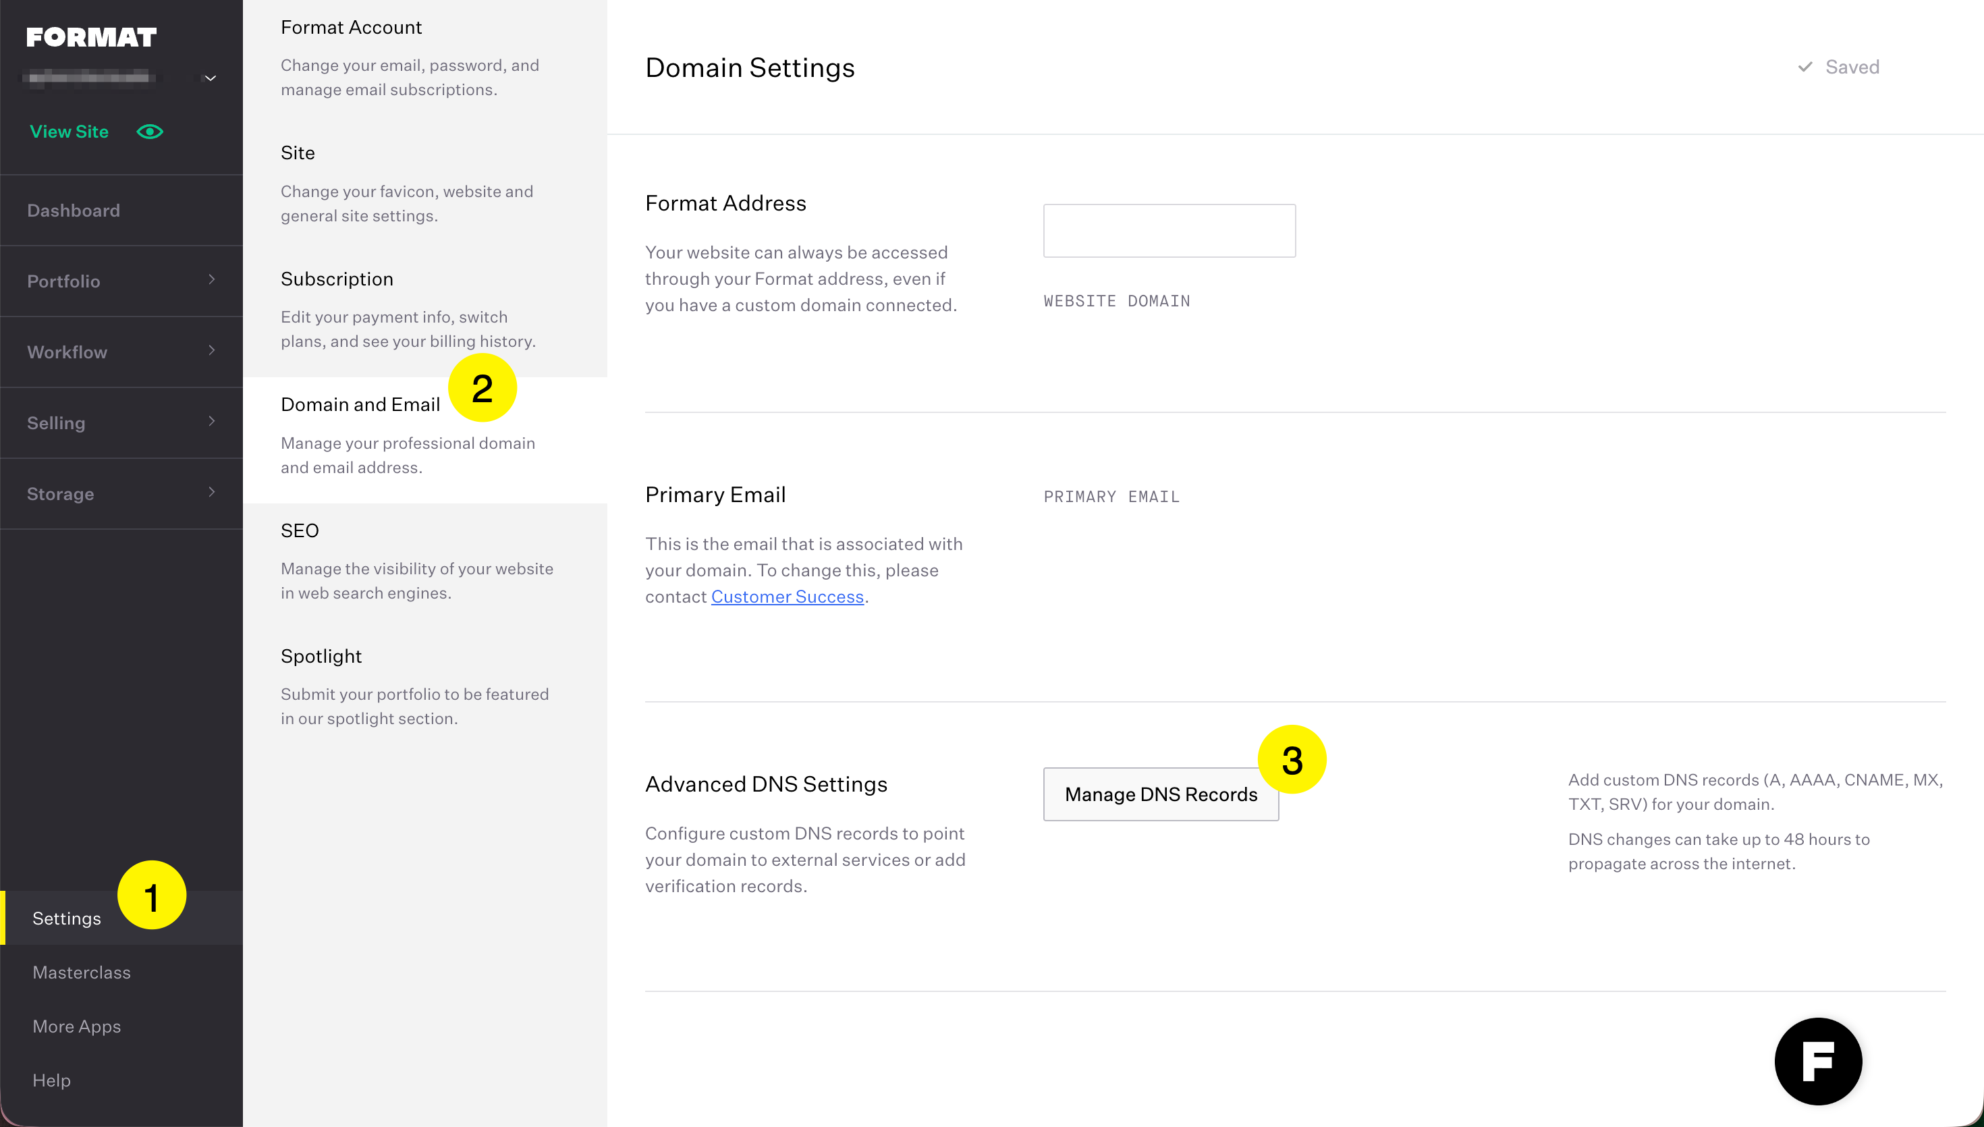The height and width of the screenshot is (1127, 1984).
Task: Open Masterclass from the sidebar
Action: click(81, 972)
